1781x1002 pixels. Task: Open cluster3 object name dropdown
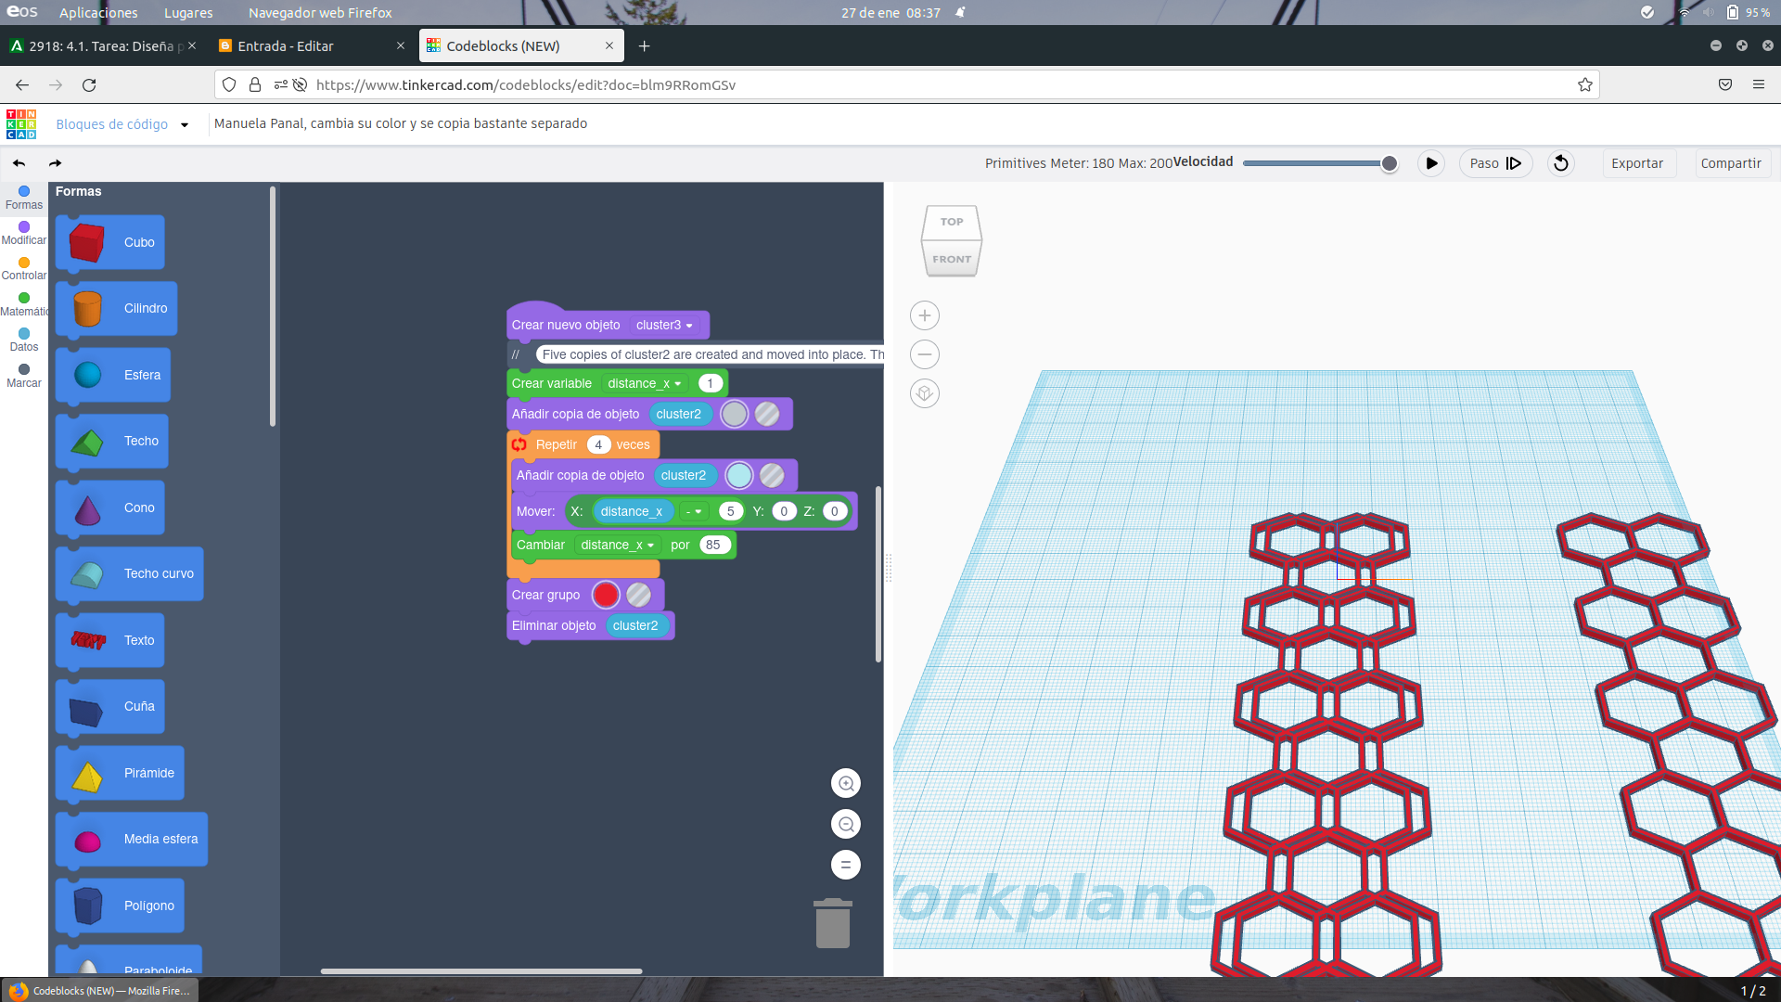pyautogui.click(x=664, y=325)
